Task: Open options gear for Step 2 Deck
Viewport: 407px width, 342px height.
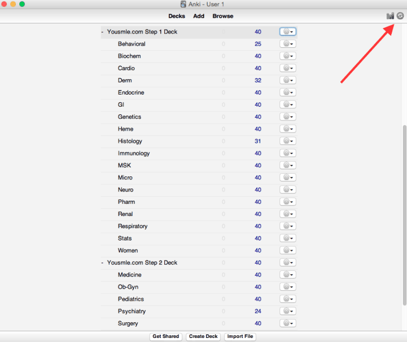Action: point(288,263)
